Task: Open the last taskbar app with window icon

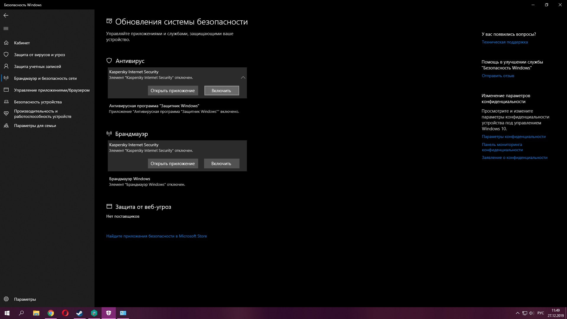Action: tap(123, 313)
